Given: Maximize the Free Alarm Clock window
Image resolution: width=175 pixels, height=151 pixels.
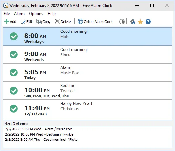Looking at the screenshot, I should tap(152, 5).
